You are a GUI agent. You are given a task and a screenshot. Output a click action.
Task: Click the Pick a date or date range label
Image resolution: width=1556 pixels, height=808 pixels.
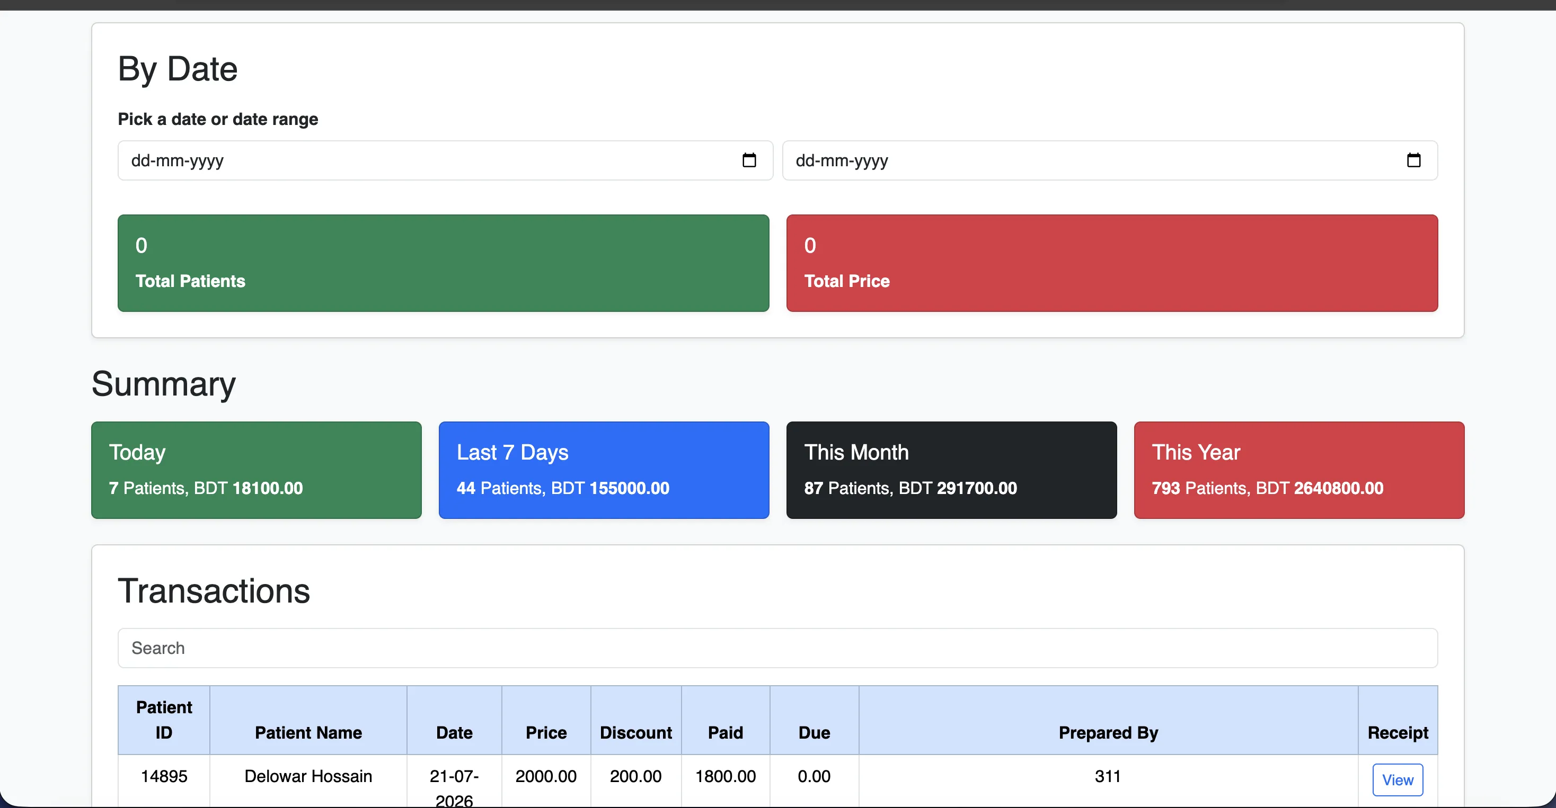click(x=218, y=119)
